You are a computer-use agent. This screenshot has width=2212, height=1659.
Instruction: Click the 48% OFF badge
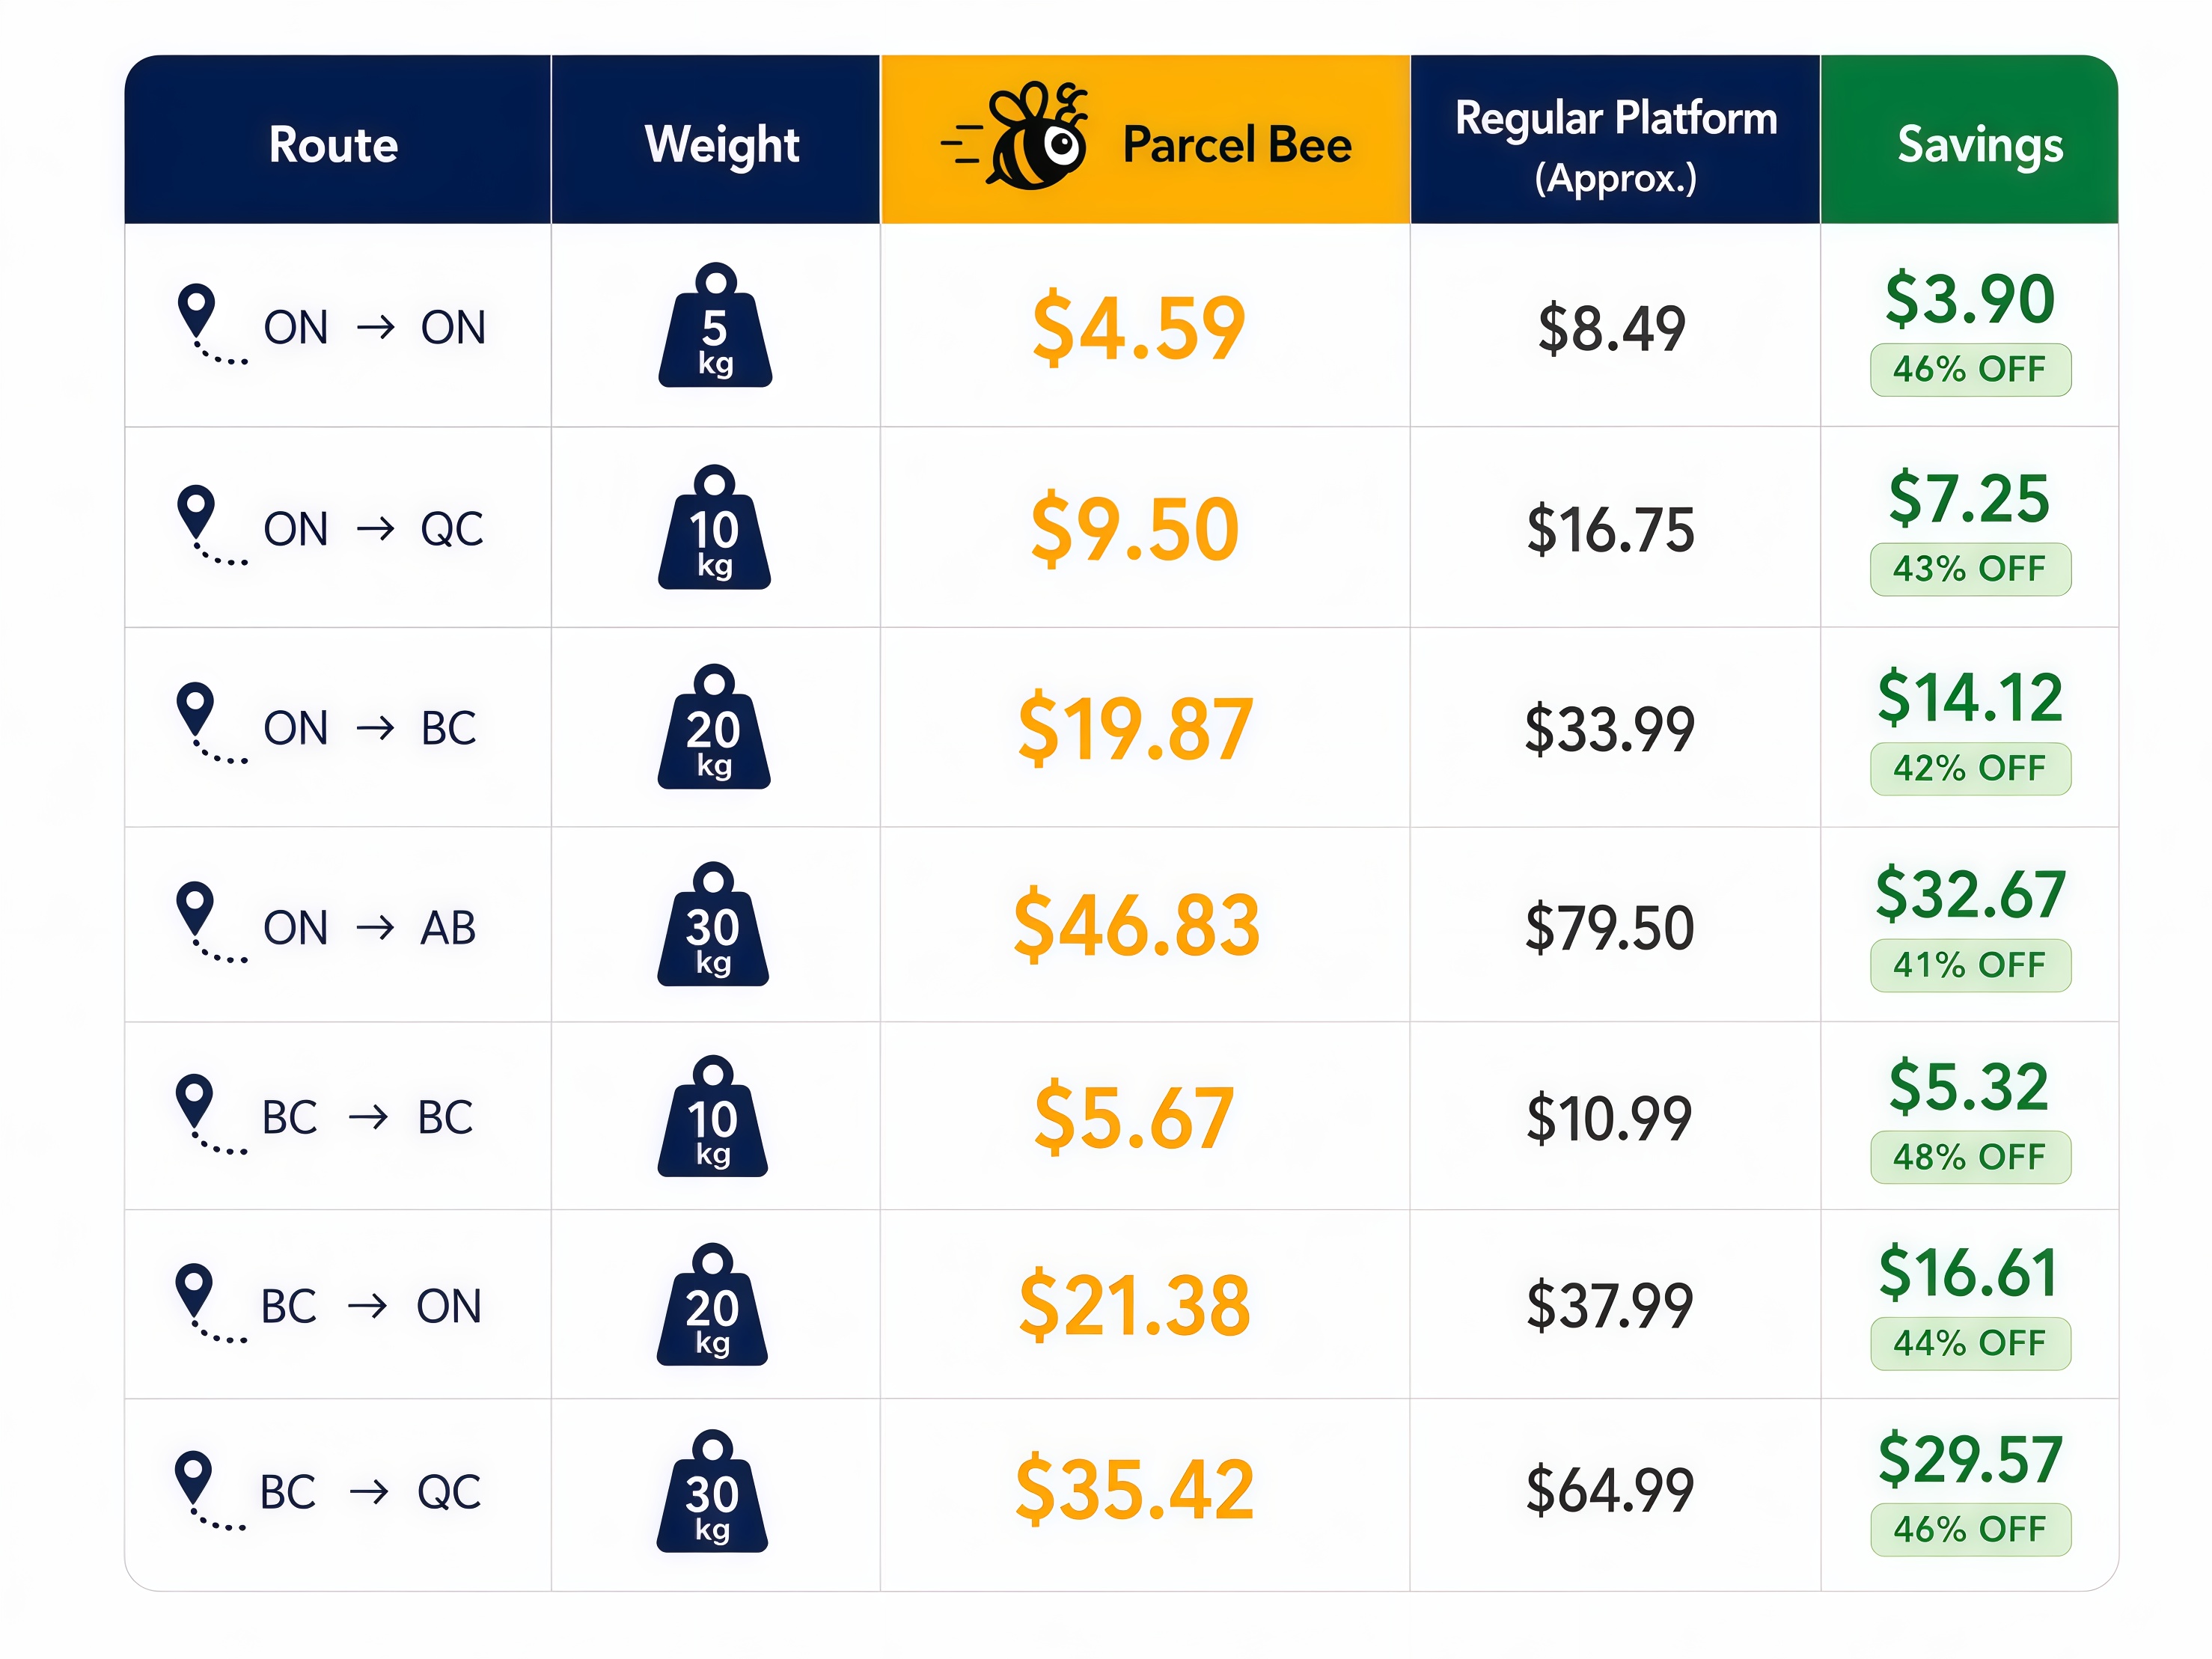tap(1970, 1157)
